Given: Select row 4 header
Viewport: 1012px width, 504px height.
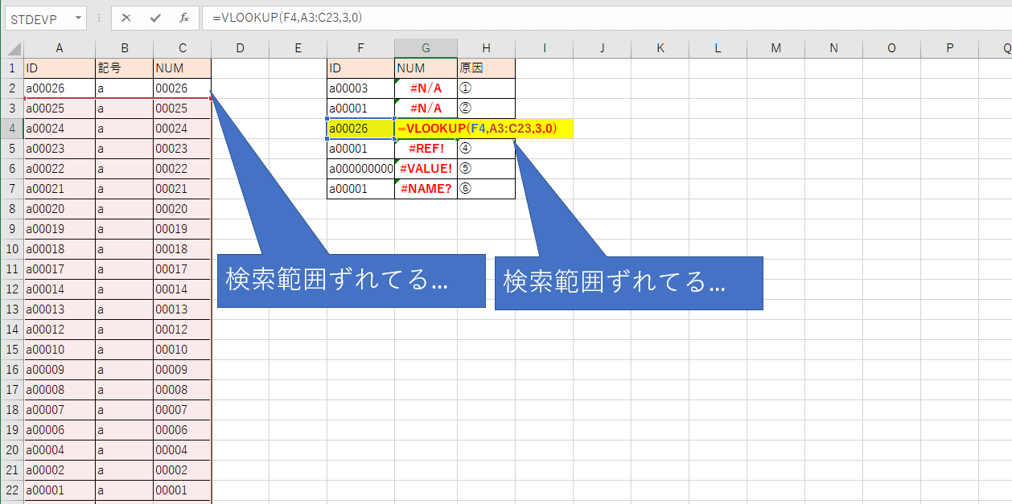Looking at the screenshot, I should (11, 128).
